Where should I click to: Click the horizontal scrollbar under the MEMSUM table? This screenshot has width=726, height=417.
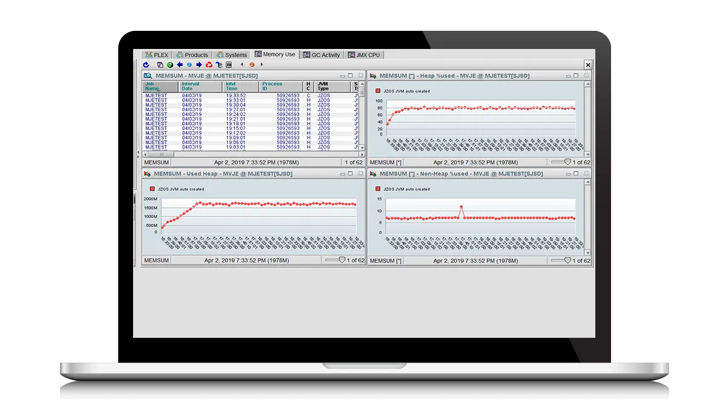click(160, 155)
